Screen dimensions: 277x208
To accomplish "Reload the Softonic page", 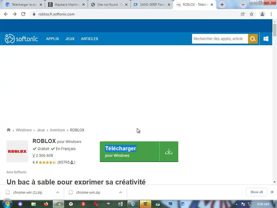I will coord(23,14).
